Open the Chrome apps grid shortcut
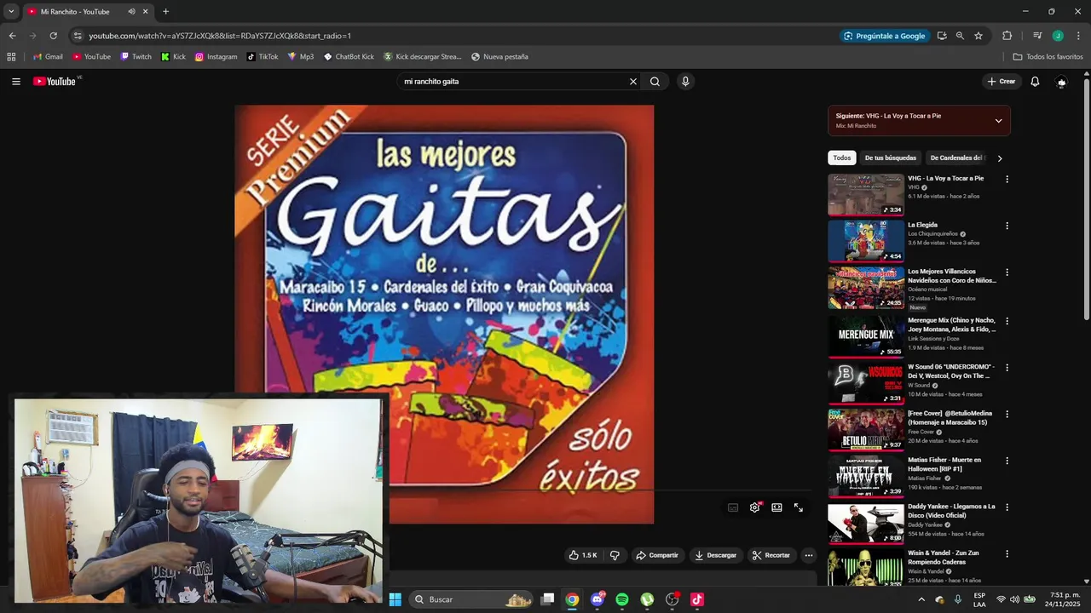Screen dimensions: 1091x613 tap(11, 57)
